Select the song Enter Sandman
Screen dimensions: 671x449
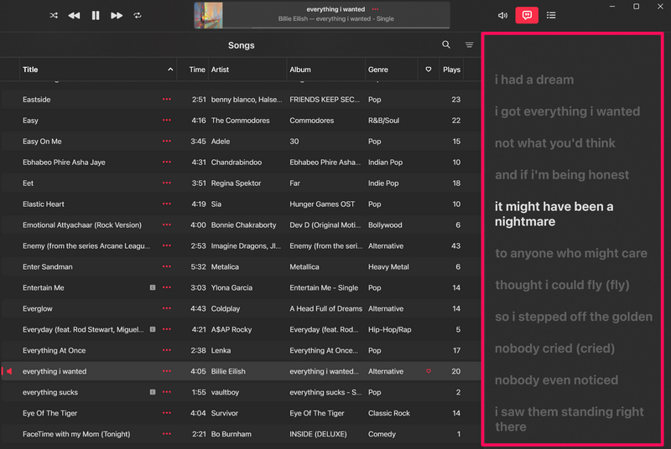[48, 267]
